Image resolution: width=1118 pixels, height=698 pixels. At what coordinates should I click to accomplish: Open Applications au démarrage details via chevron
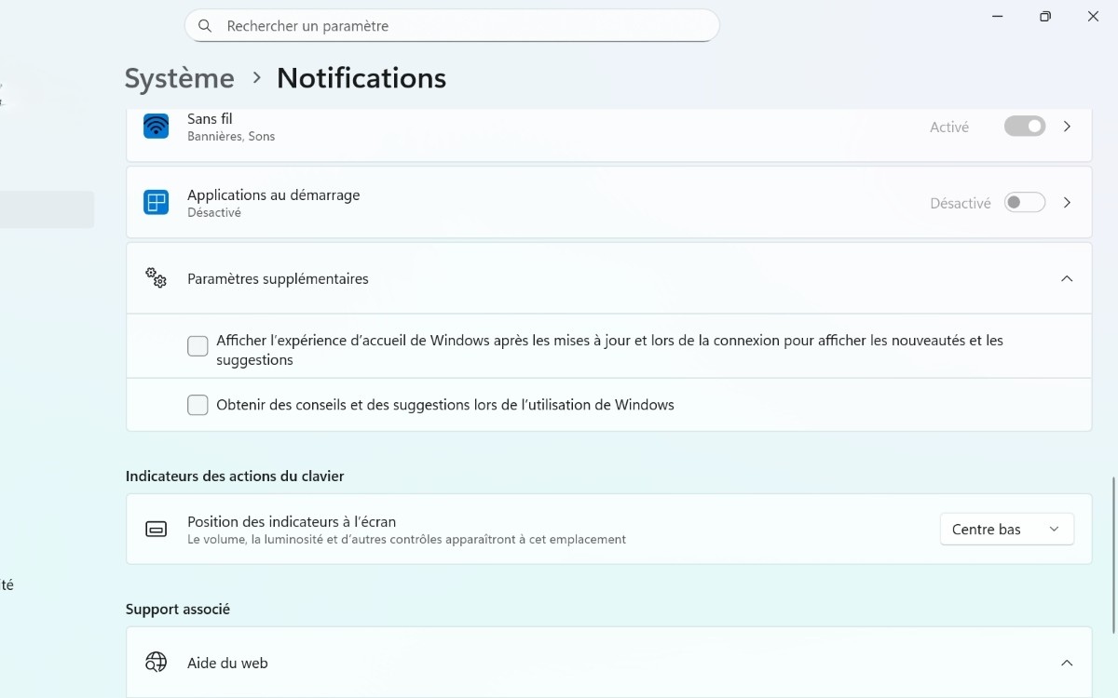(1067, 202)
